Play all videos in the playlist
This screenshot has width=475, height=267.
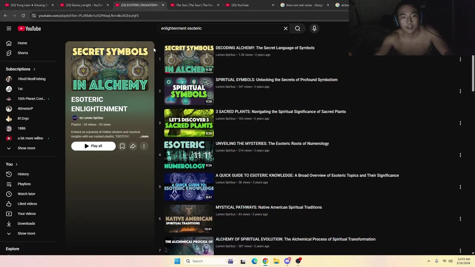pos(94,146)
